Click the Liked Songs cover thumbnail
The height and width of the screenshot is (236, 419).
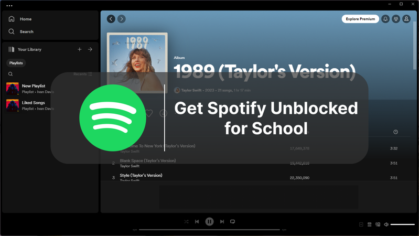(x=13, y=105)
